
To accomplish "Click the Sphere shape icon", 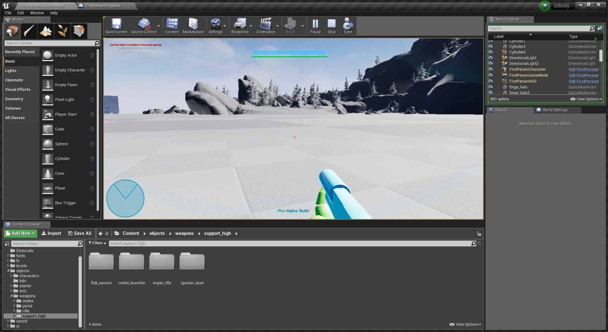I will pyautogui.click(x=47, y=144).
